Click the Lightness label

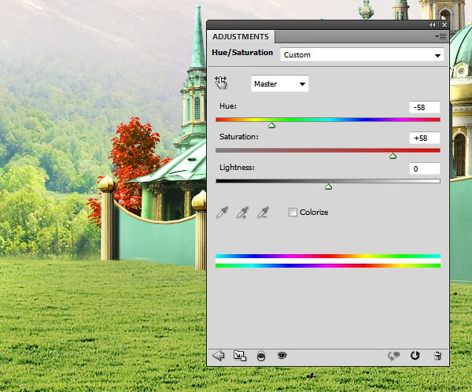point(237,168)
